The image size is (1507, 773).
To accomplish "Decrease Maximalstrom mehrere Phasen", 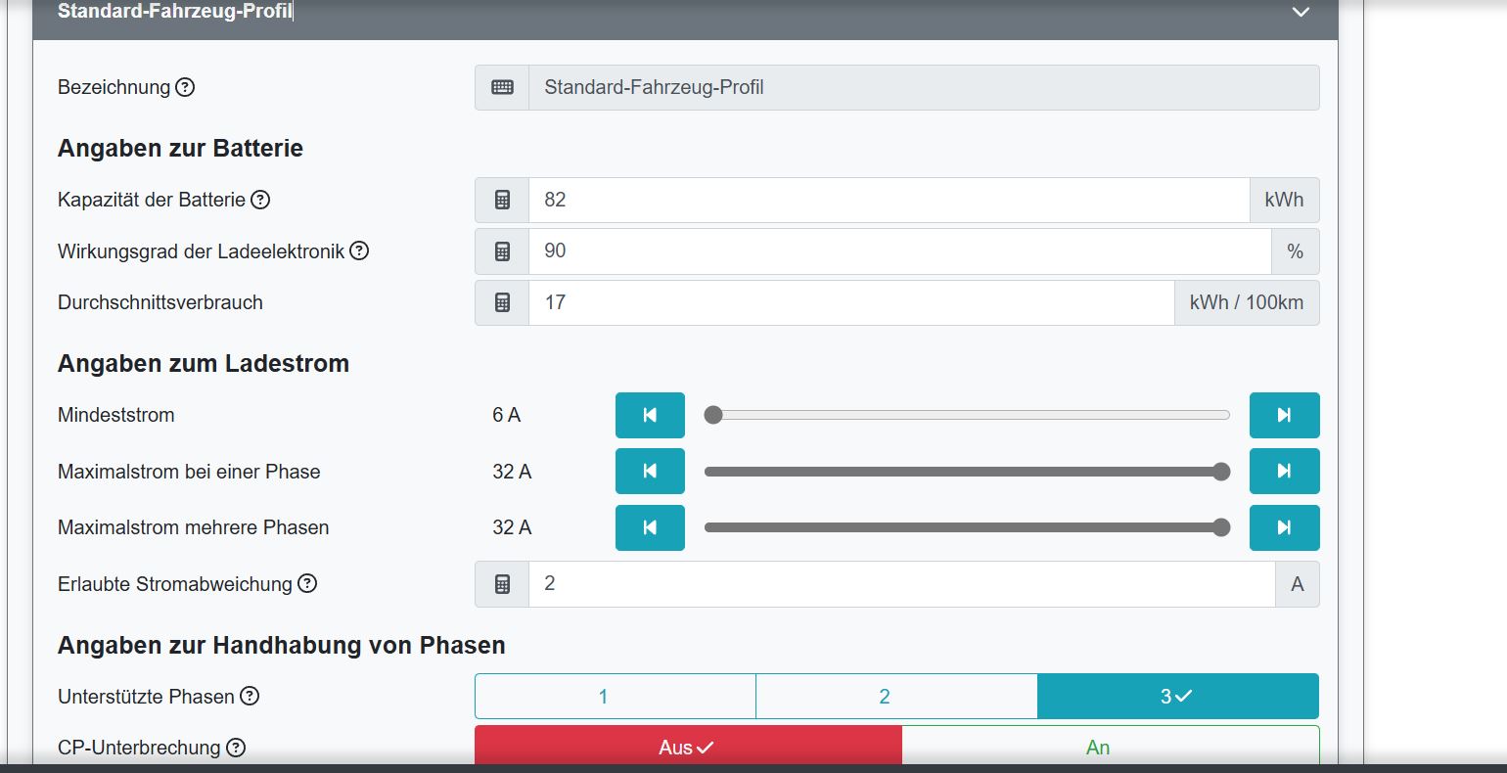I will pos(650,527).
